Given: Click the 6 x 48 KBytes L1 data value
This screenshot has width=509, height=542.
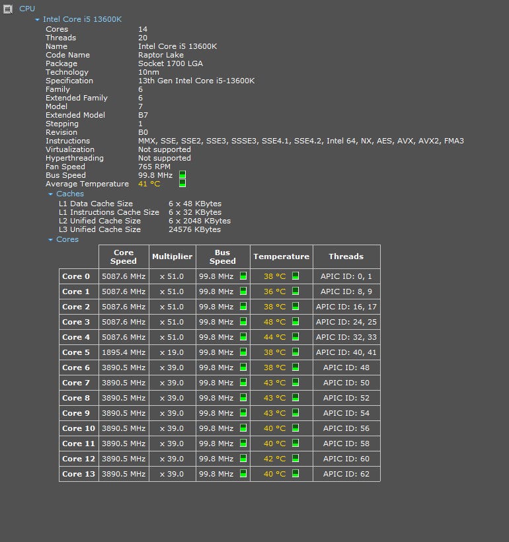Looking at the screenshot, I should 195,204.
